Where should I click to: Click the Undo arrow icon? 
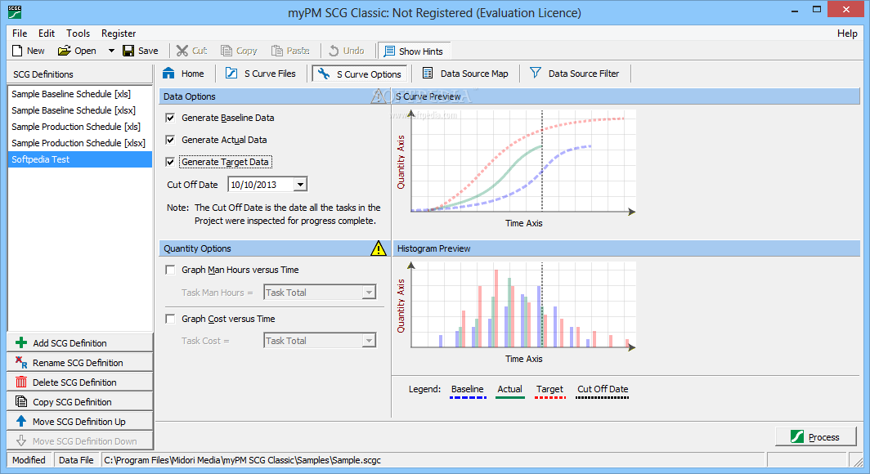334,51
